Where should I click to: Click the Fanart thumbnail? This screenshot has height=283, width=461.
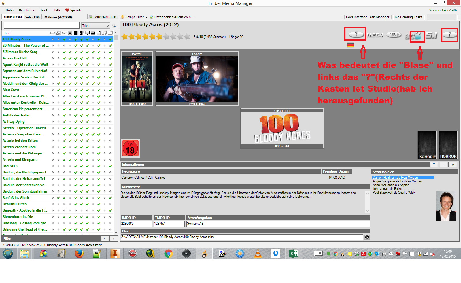click(197, 79)
